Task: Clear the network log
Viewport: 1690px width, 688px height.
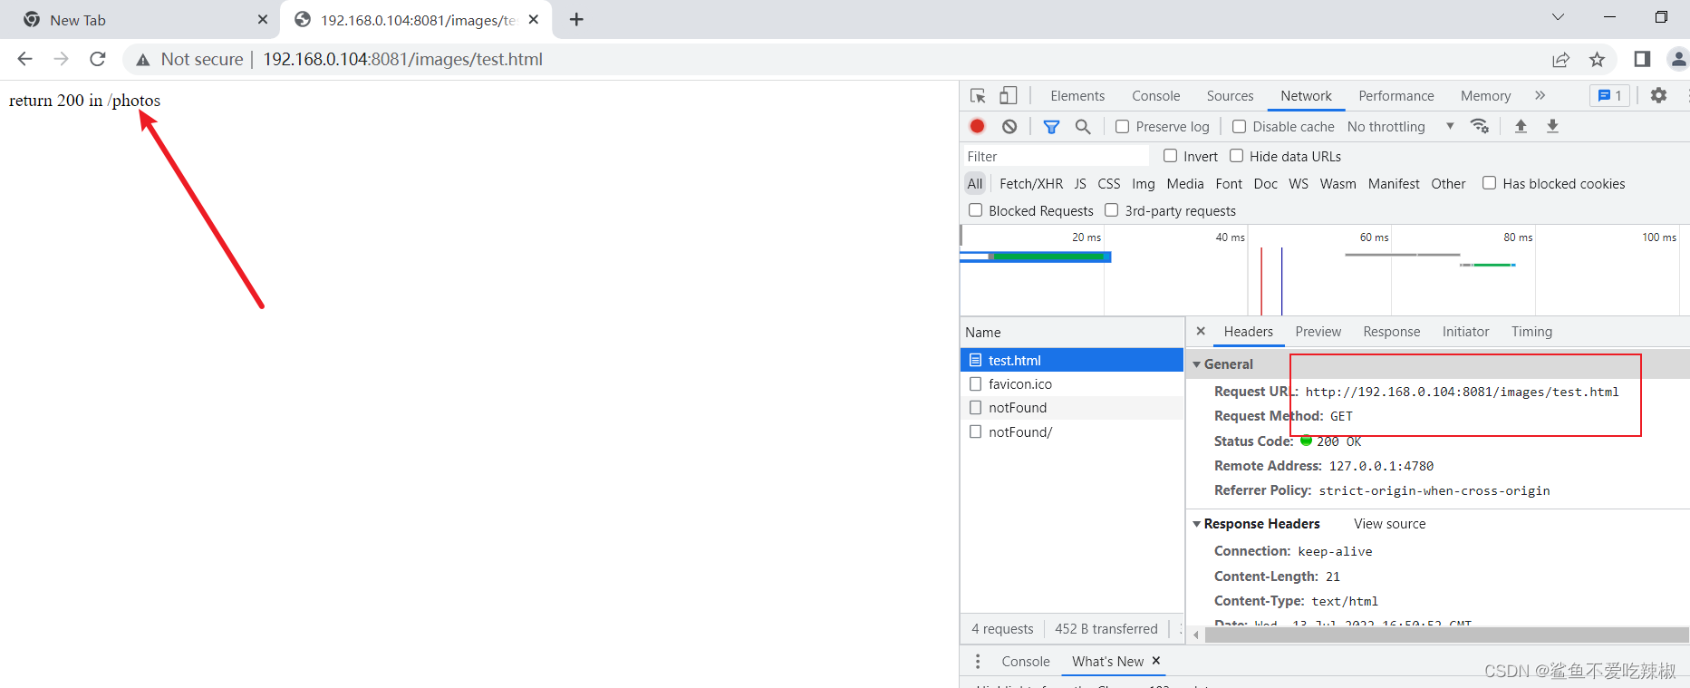Action: (x=1009, y=126)
